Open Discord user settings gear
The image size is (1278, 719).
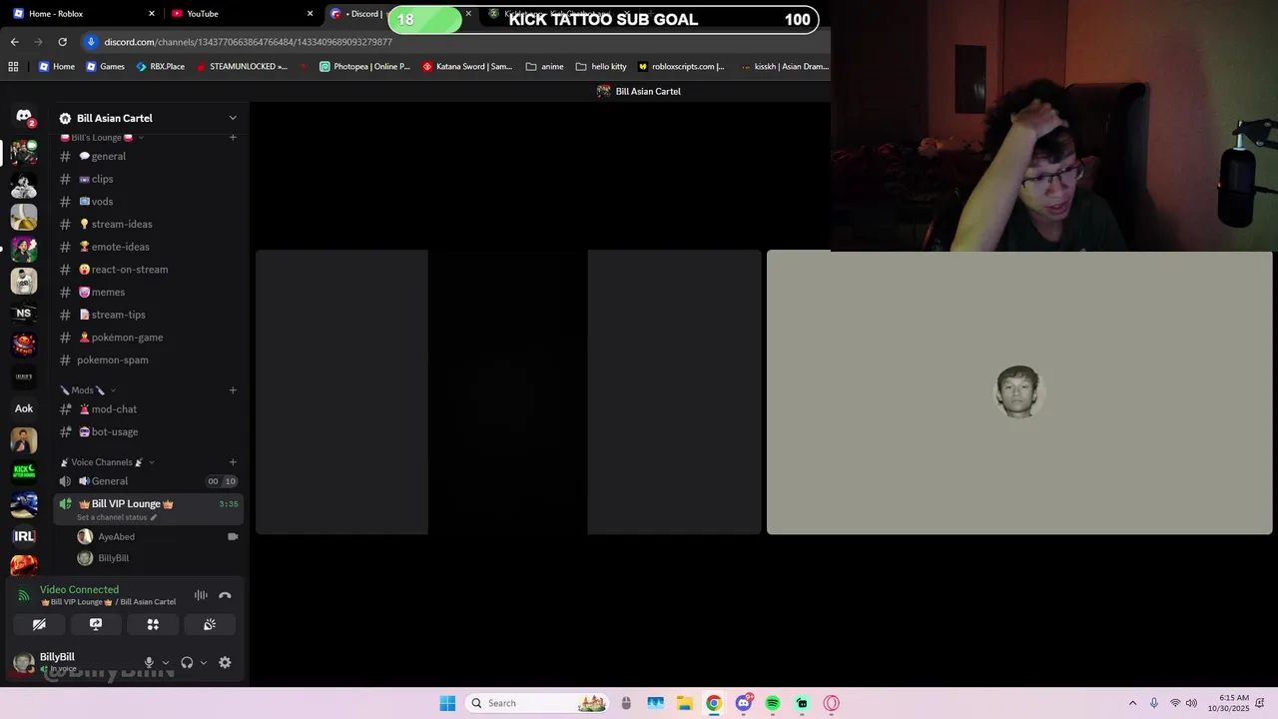pyautogui.click(x=225, y=662)
